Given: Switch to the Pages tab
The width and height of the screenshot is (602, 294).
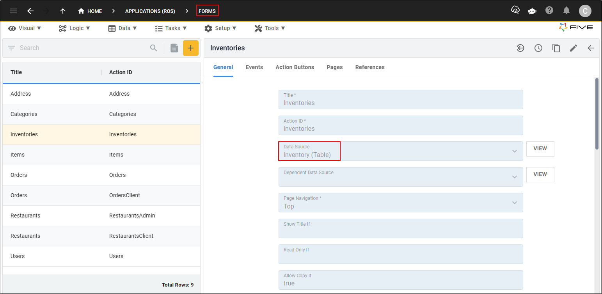Looking at the screenshot, I should (x=335, y=67).
